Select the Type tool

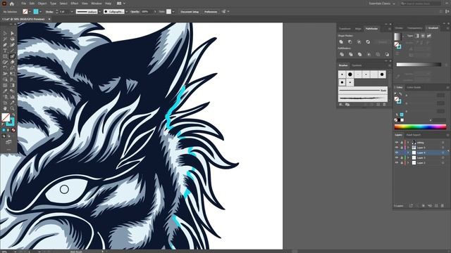click(x=5, y=51)
